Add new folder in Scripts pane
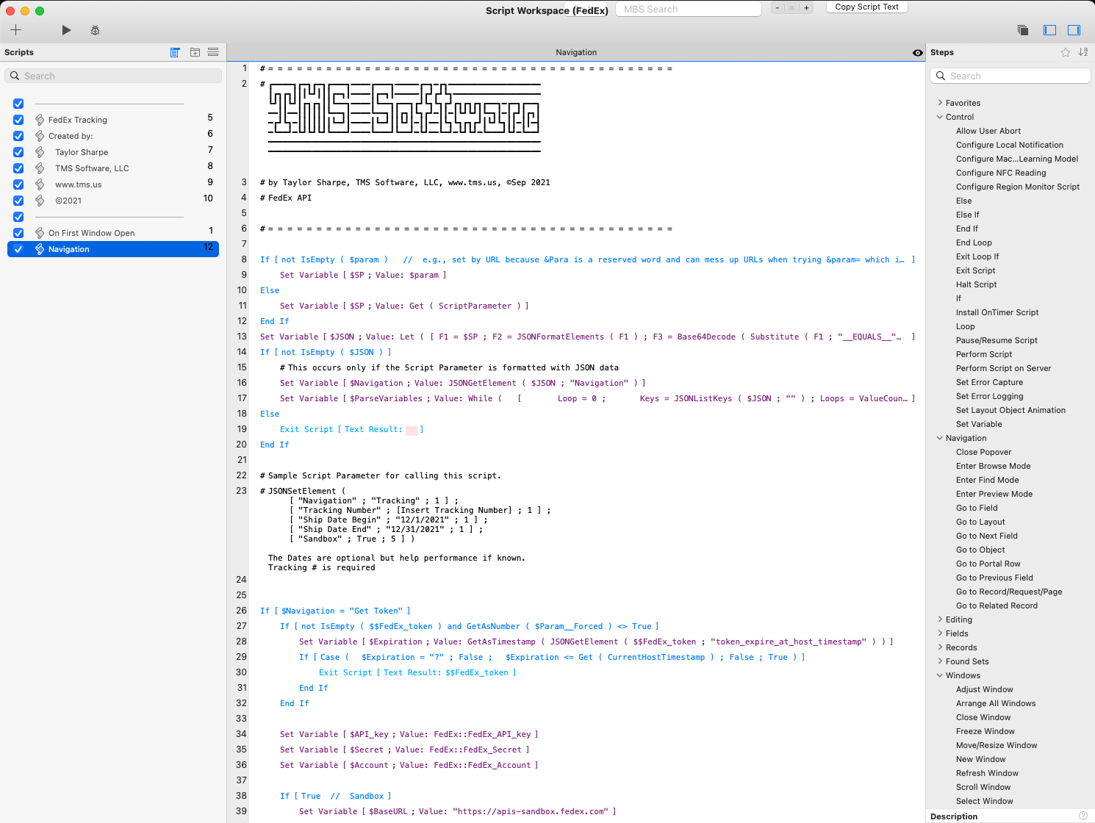Image resolution: width=1095 pixels, height=823 pixels. pos(195,52)
